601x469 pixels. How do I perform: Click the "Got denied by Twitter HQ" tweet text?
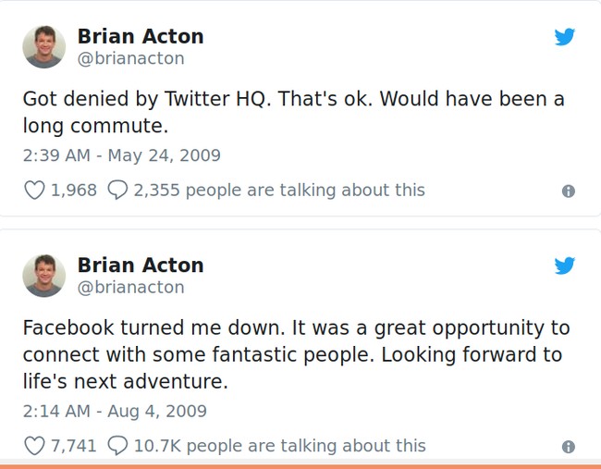(293, 111)
